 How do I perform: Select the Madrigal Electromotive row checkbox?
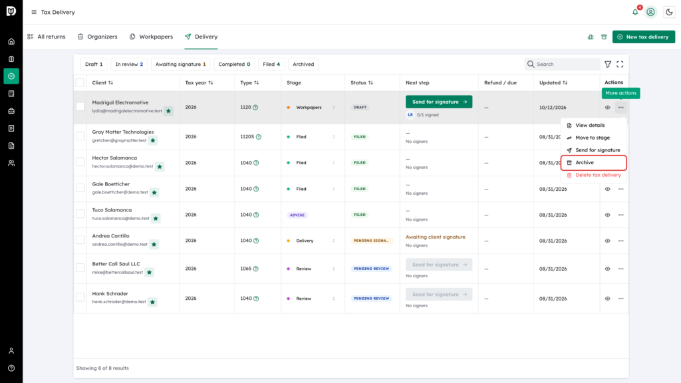click(80, 106)
